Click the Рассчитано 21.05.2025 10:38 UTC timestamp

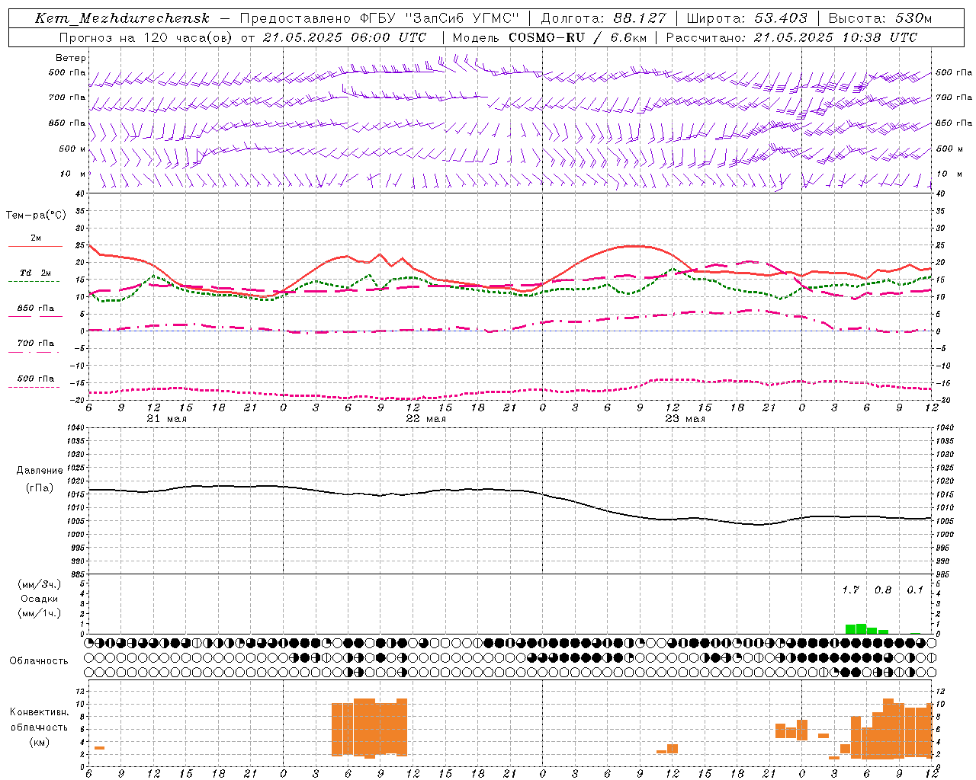791,37
